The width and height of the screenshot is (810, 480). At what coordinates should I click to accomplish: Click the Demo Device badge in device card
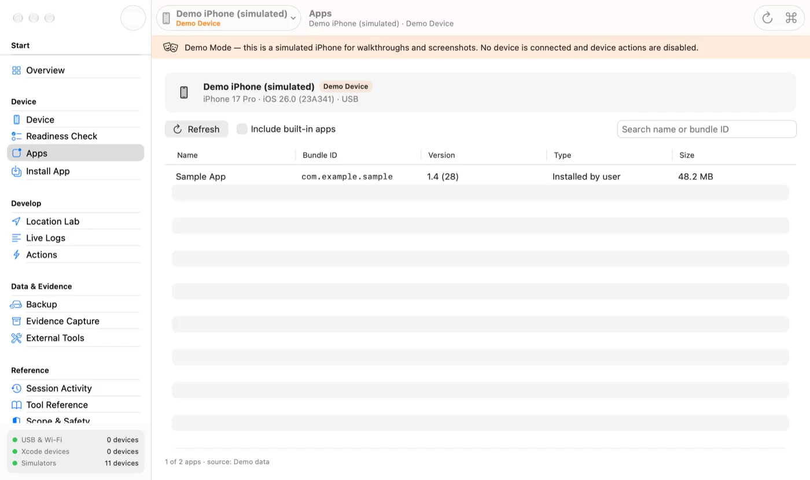345,87
